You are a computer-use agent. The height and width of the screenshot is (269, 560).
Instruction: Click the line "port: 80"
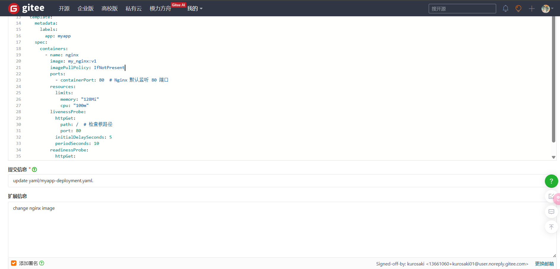point(71,131)
